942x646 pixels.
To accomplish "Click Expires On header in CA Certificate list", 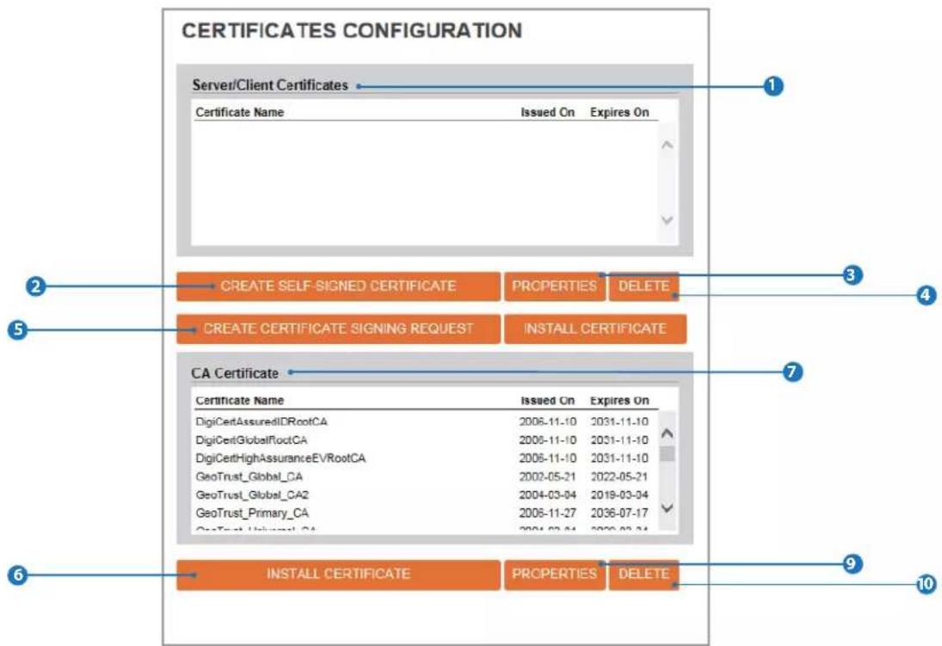I will click(619, 400).
